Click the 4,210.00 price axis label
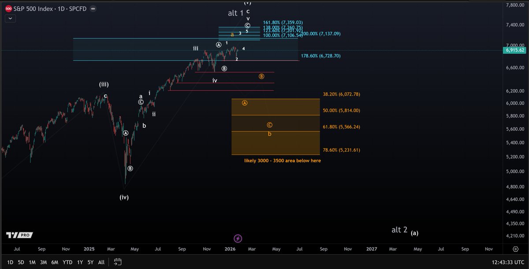 (x=515, y=236)
